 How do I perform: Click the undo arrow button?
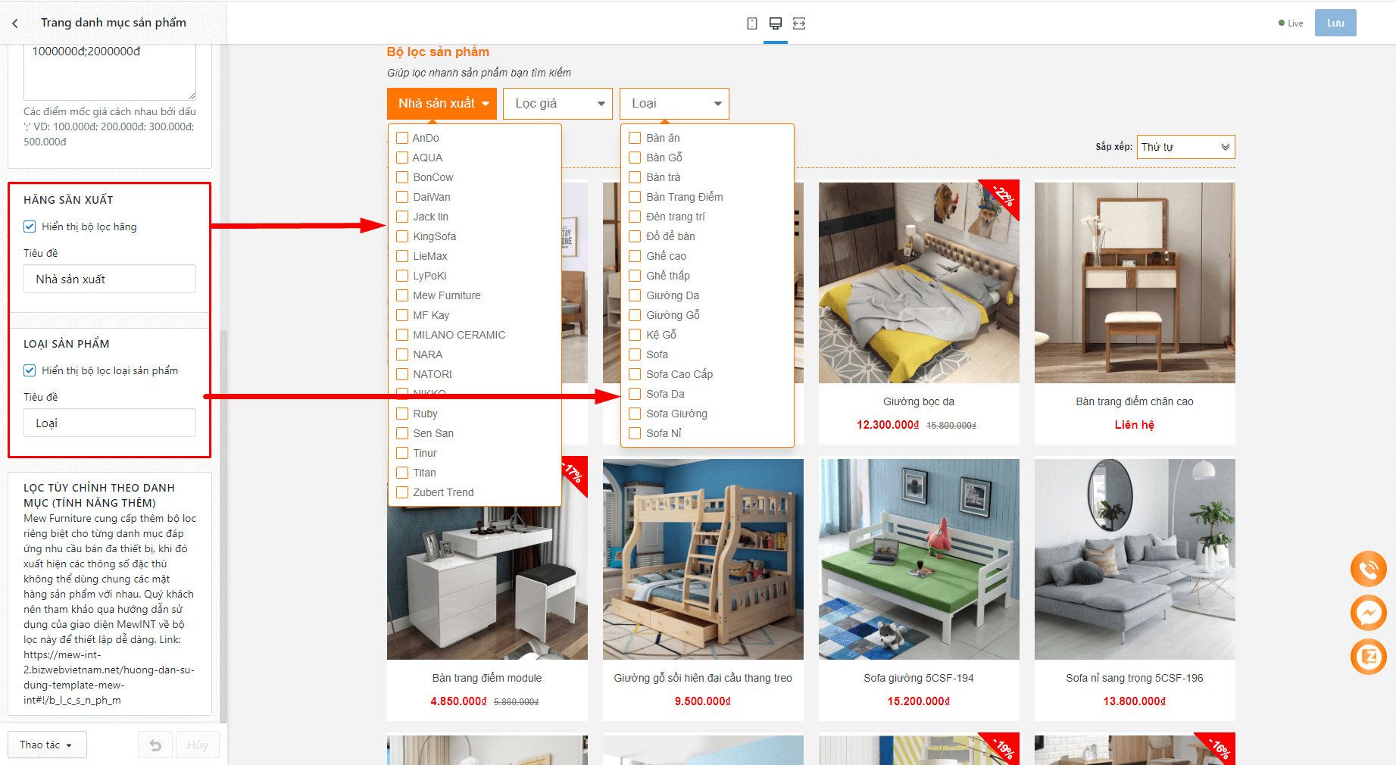155,745
